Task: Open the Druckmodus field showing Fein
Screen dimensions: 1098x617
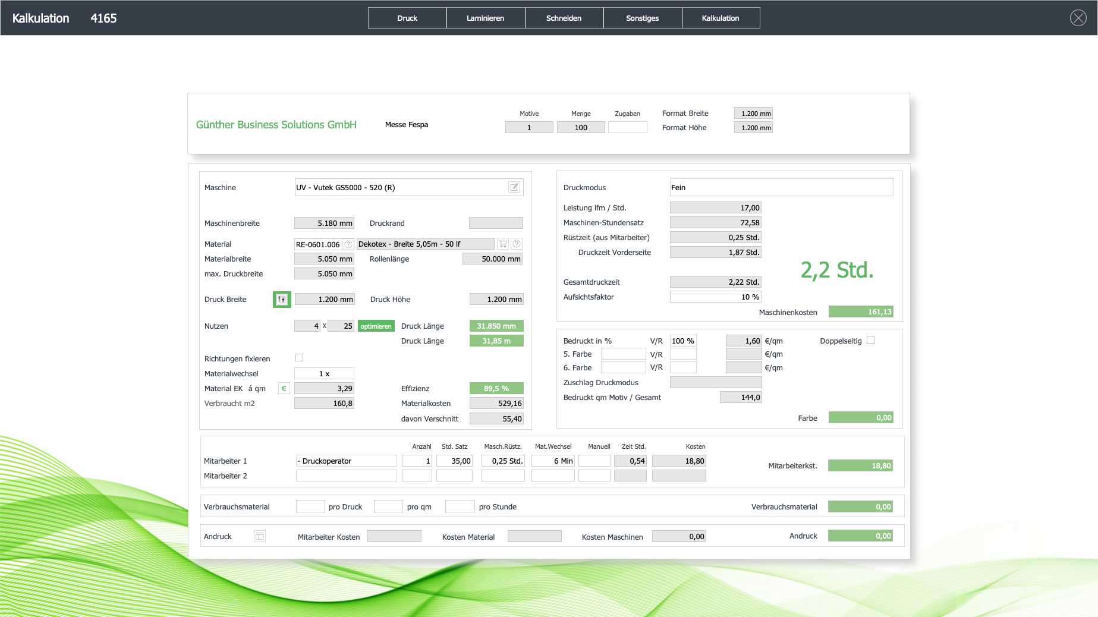Action: [781, 187]
